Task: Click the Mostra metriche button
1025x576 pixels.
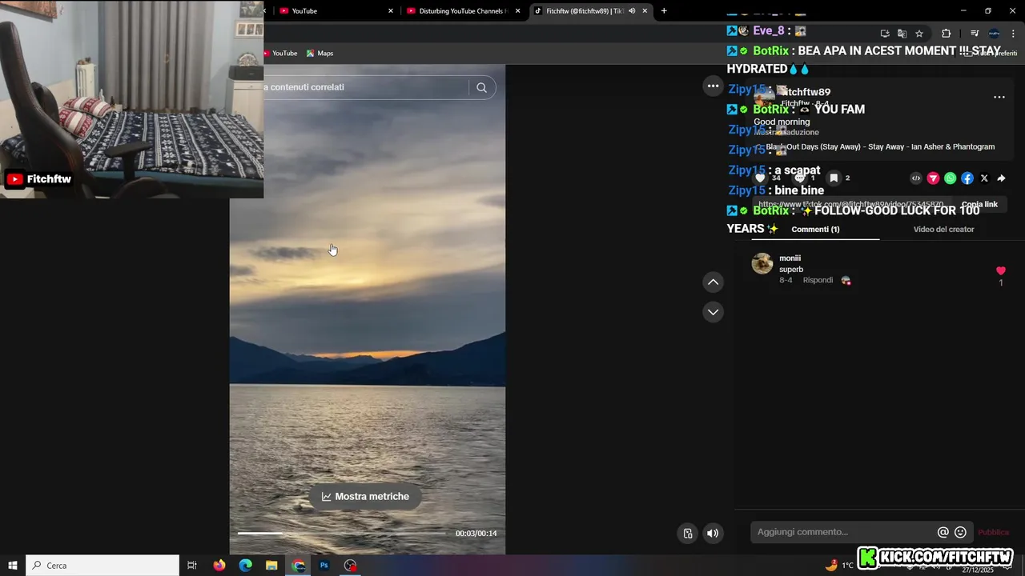Action: pos(365,497)
